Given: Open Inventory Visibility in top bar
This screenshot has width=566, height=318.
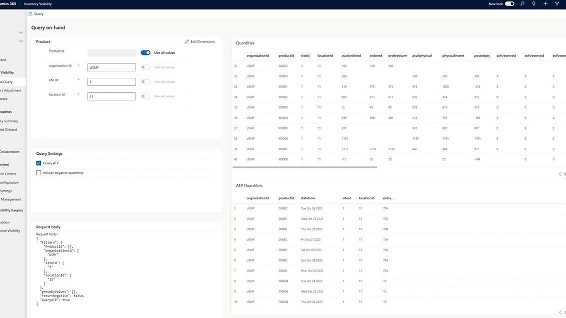Looking at the screenshot, I should [38, 4].
